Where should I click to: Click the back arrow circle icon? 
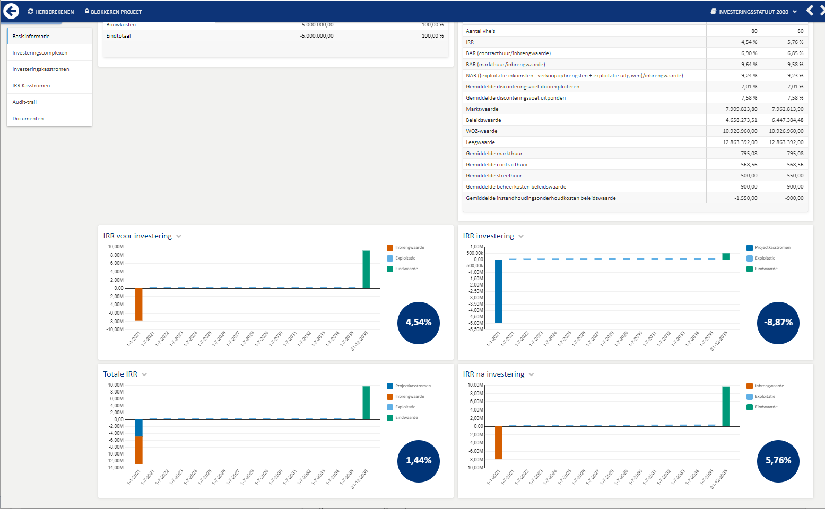pos(11,11)
